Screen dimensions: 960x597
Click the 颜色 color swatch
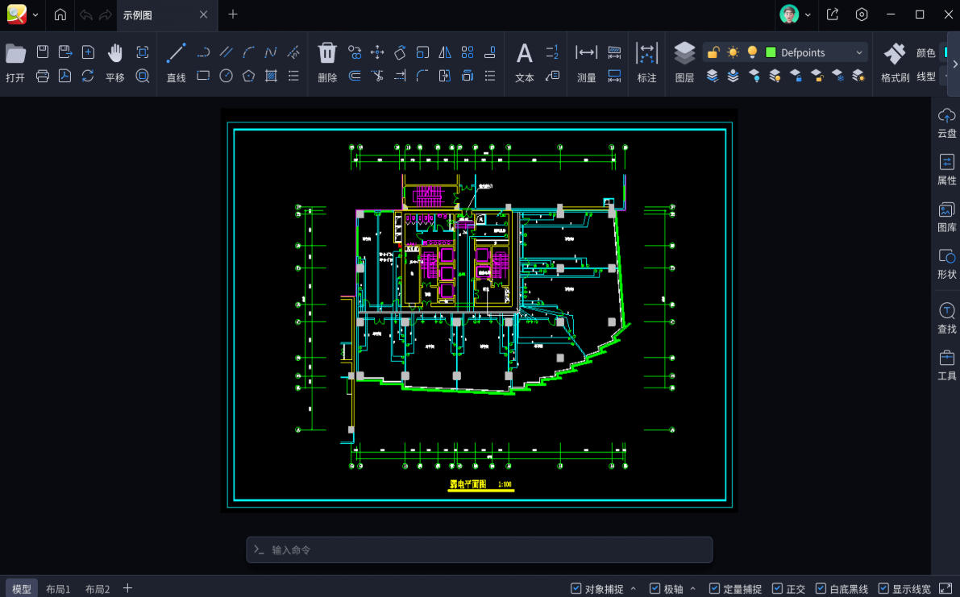945,52
